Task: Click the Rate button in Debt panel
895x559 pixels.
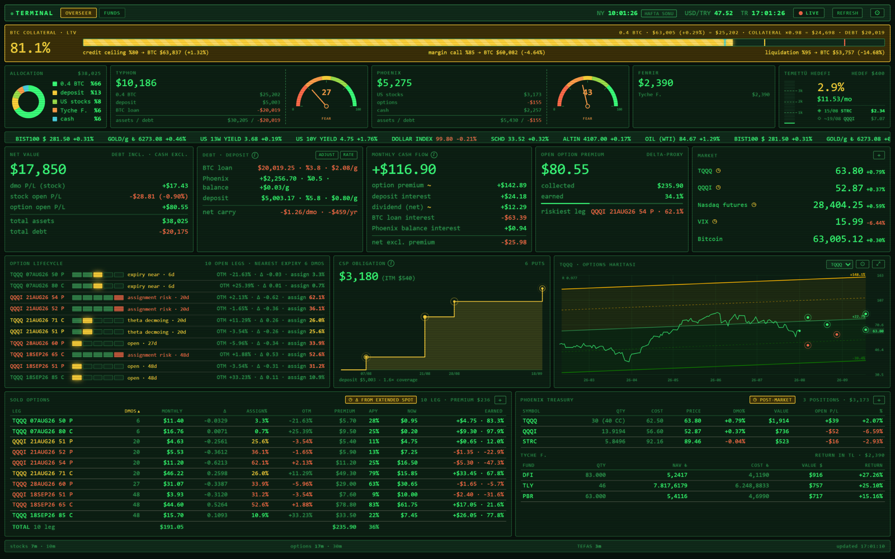Action: coord(348,155)
